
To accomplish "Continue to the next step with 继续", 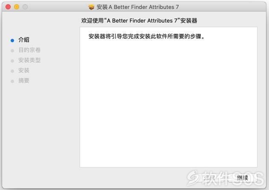I will tap(243, 178).
